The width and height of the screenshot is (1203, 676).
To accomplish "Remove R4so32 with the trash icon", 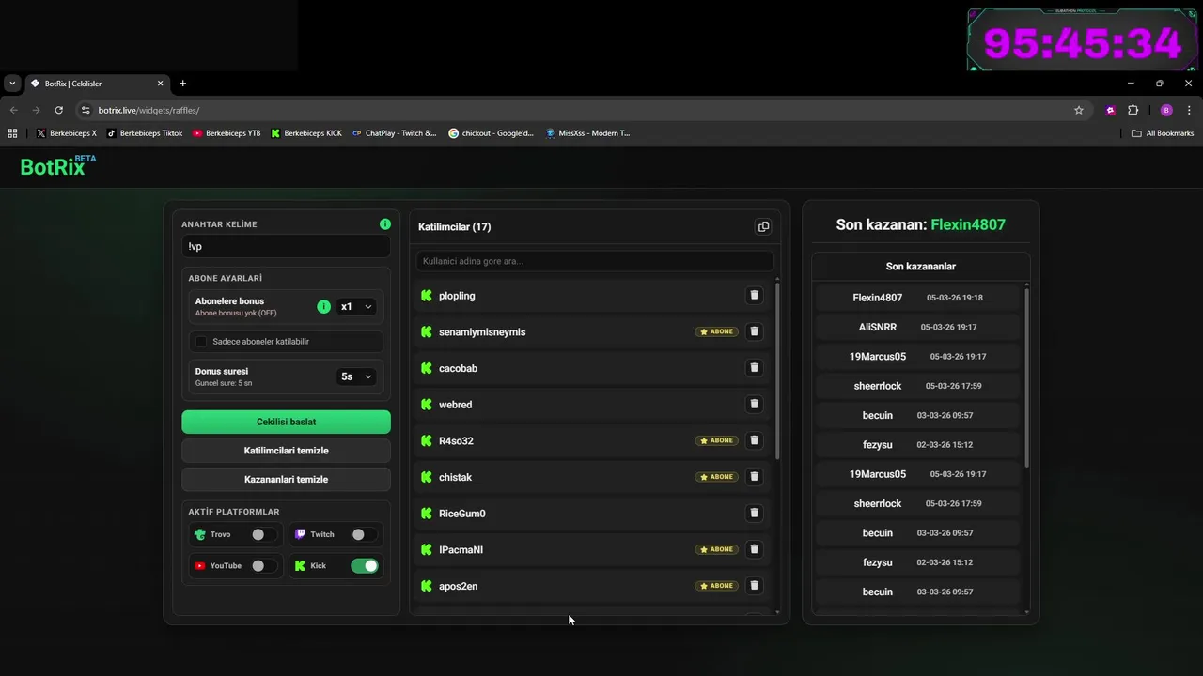I will click(x=754, y=440).
